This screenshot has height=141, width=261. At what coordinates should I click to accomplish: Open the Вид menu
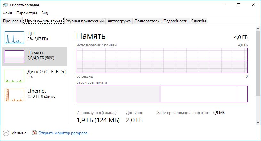pos(45,13)
